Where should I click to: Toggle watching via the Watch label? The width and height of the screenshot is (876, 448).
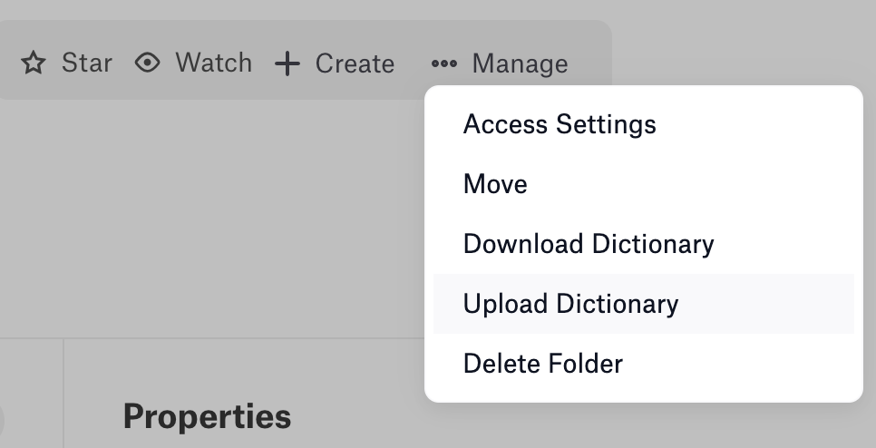click(x=213, y=63)
